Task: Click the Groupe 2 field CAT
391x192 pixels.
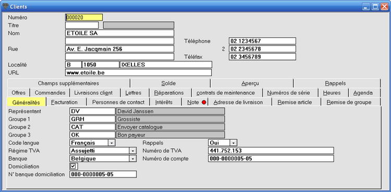Action: coord(92,127)
